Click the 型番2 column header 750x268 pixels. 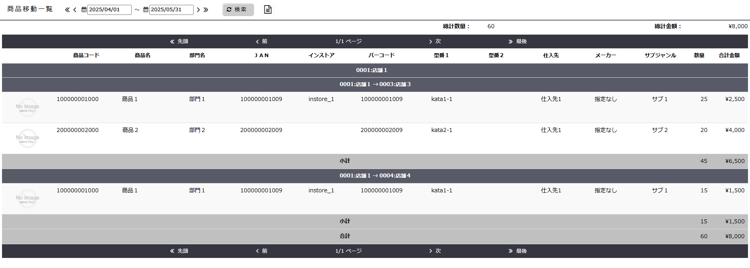496,56
